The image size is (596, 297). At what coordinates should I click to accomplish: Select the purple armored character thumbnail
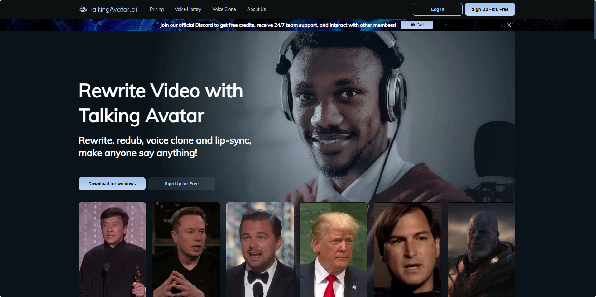click(481, 250)
